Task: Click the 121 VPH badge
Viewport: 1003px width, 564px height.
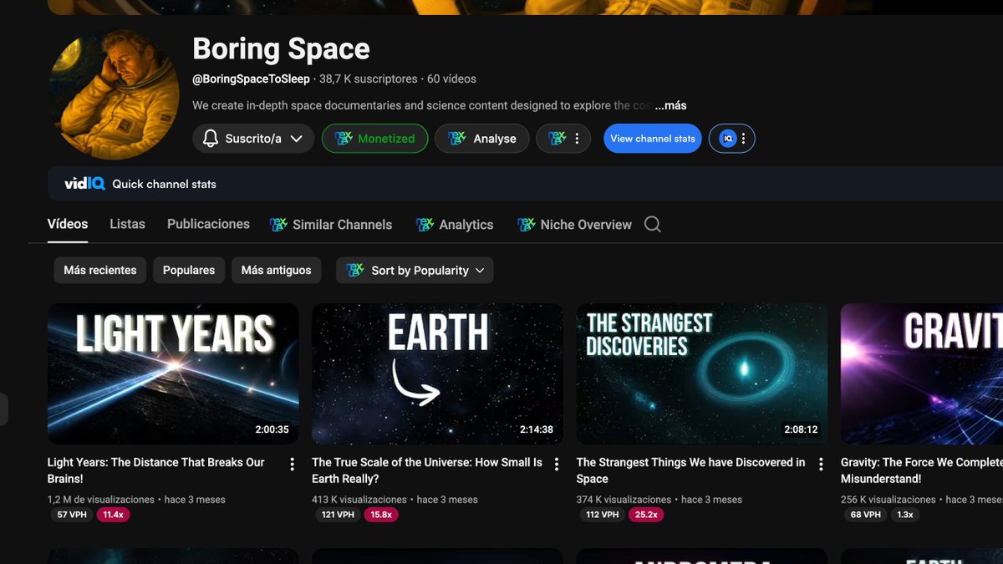Action: click(x=338, y=515)
